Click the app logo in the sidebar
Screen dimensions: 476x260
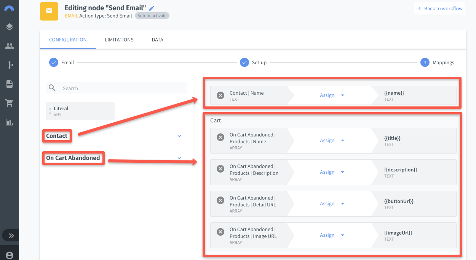(9, 8)
